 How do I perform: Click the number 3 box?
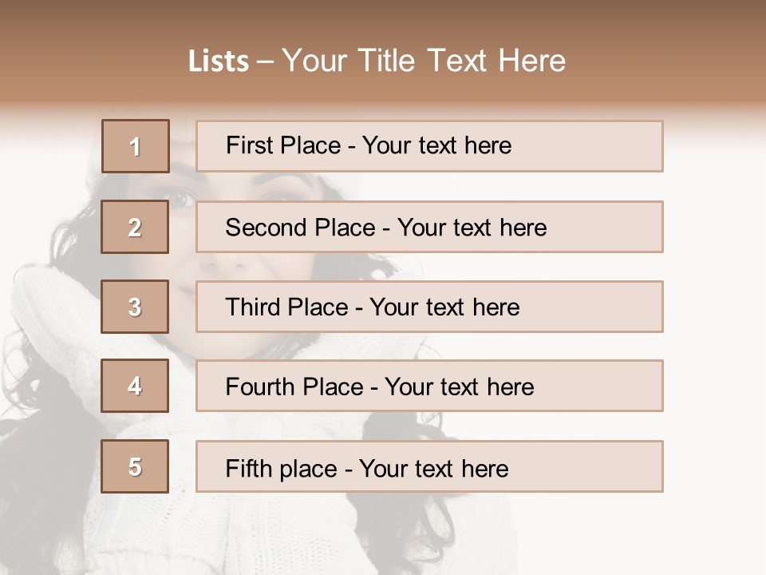(136, 307)
